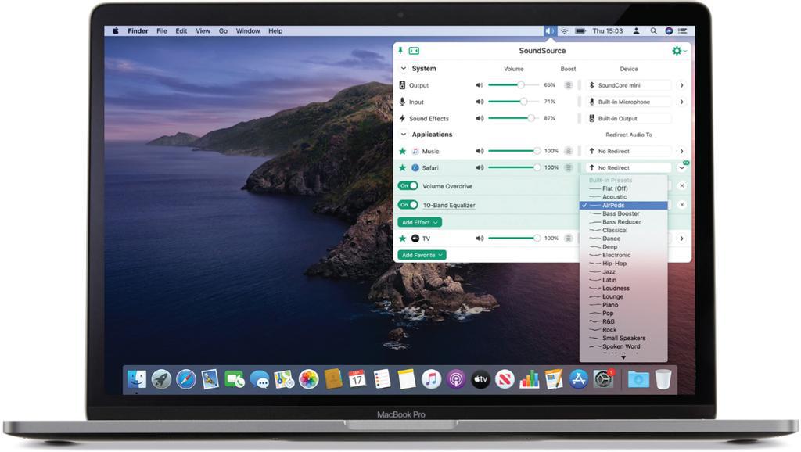Click the Boost button for TV
This screenshot has width=801, height=452.
coord(568,239)
